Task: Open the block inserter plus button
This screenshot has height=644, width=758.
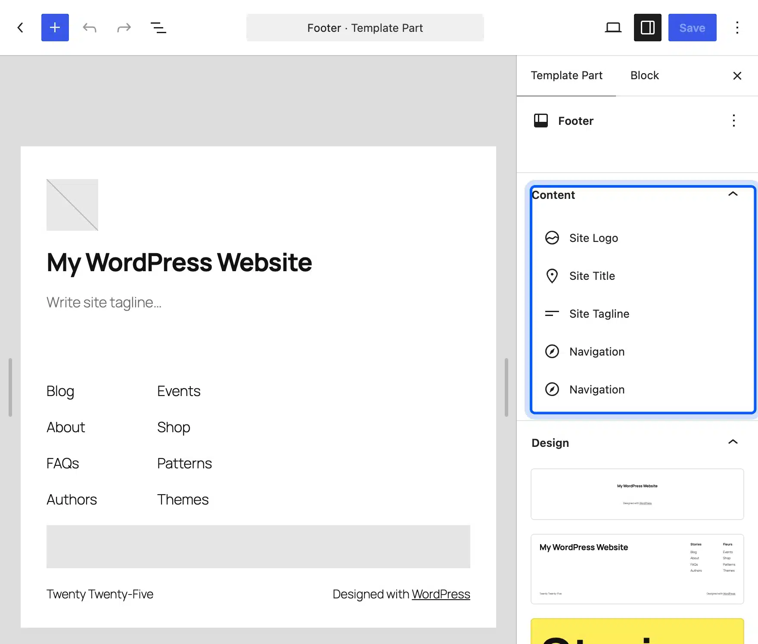Action: click(55, 28)
